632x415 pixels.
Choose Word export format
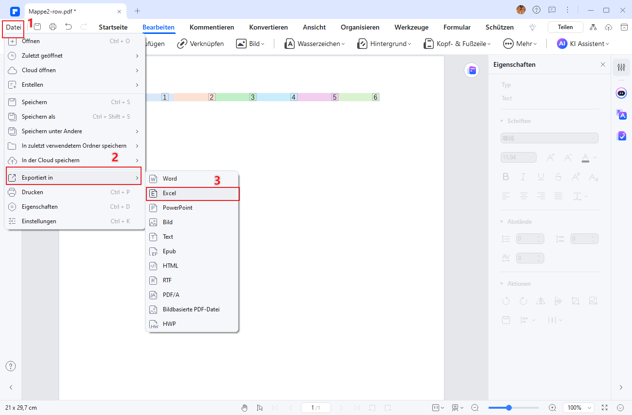click(x=192, y=179)
